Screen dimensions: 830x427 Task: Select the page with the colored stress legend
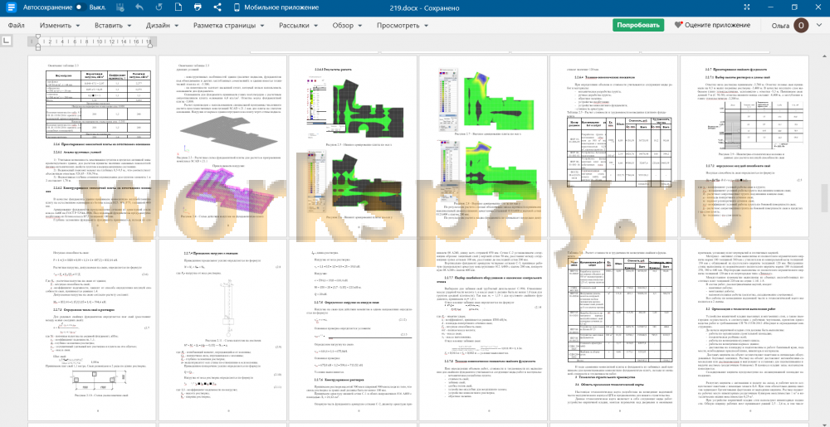tap(483, 145)
